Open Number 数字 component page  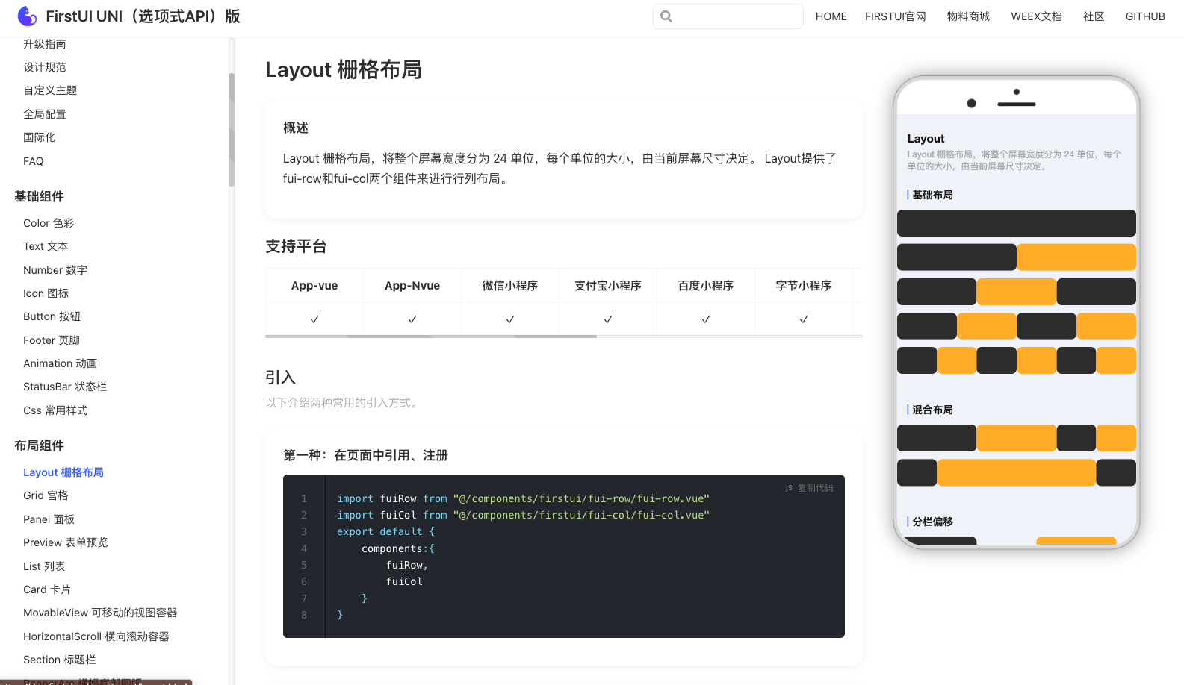tap(55, 270)
